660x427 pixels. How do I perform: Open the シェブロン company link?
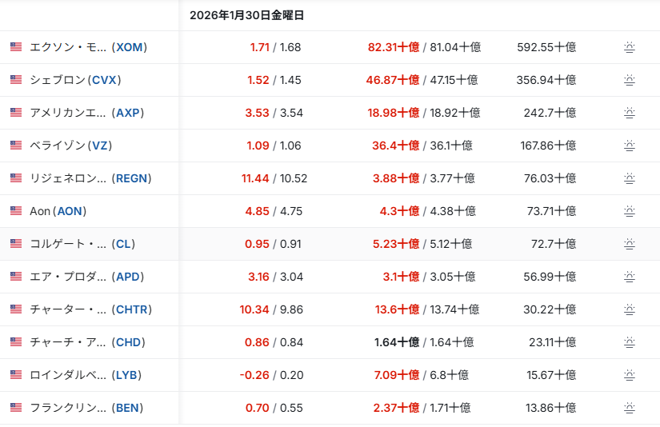tap(58, 80)
